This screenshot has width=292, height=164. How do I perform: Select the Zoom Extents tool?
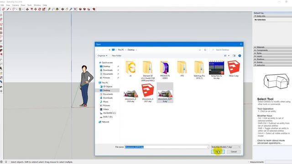tap(75, 9)
